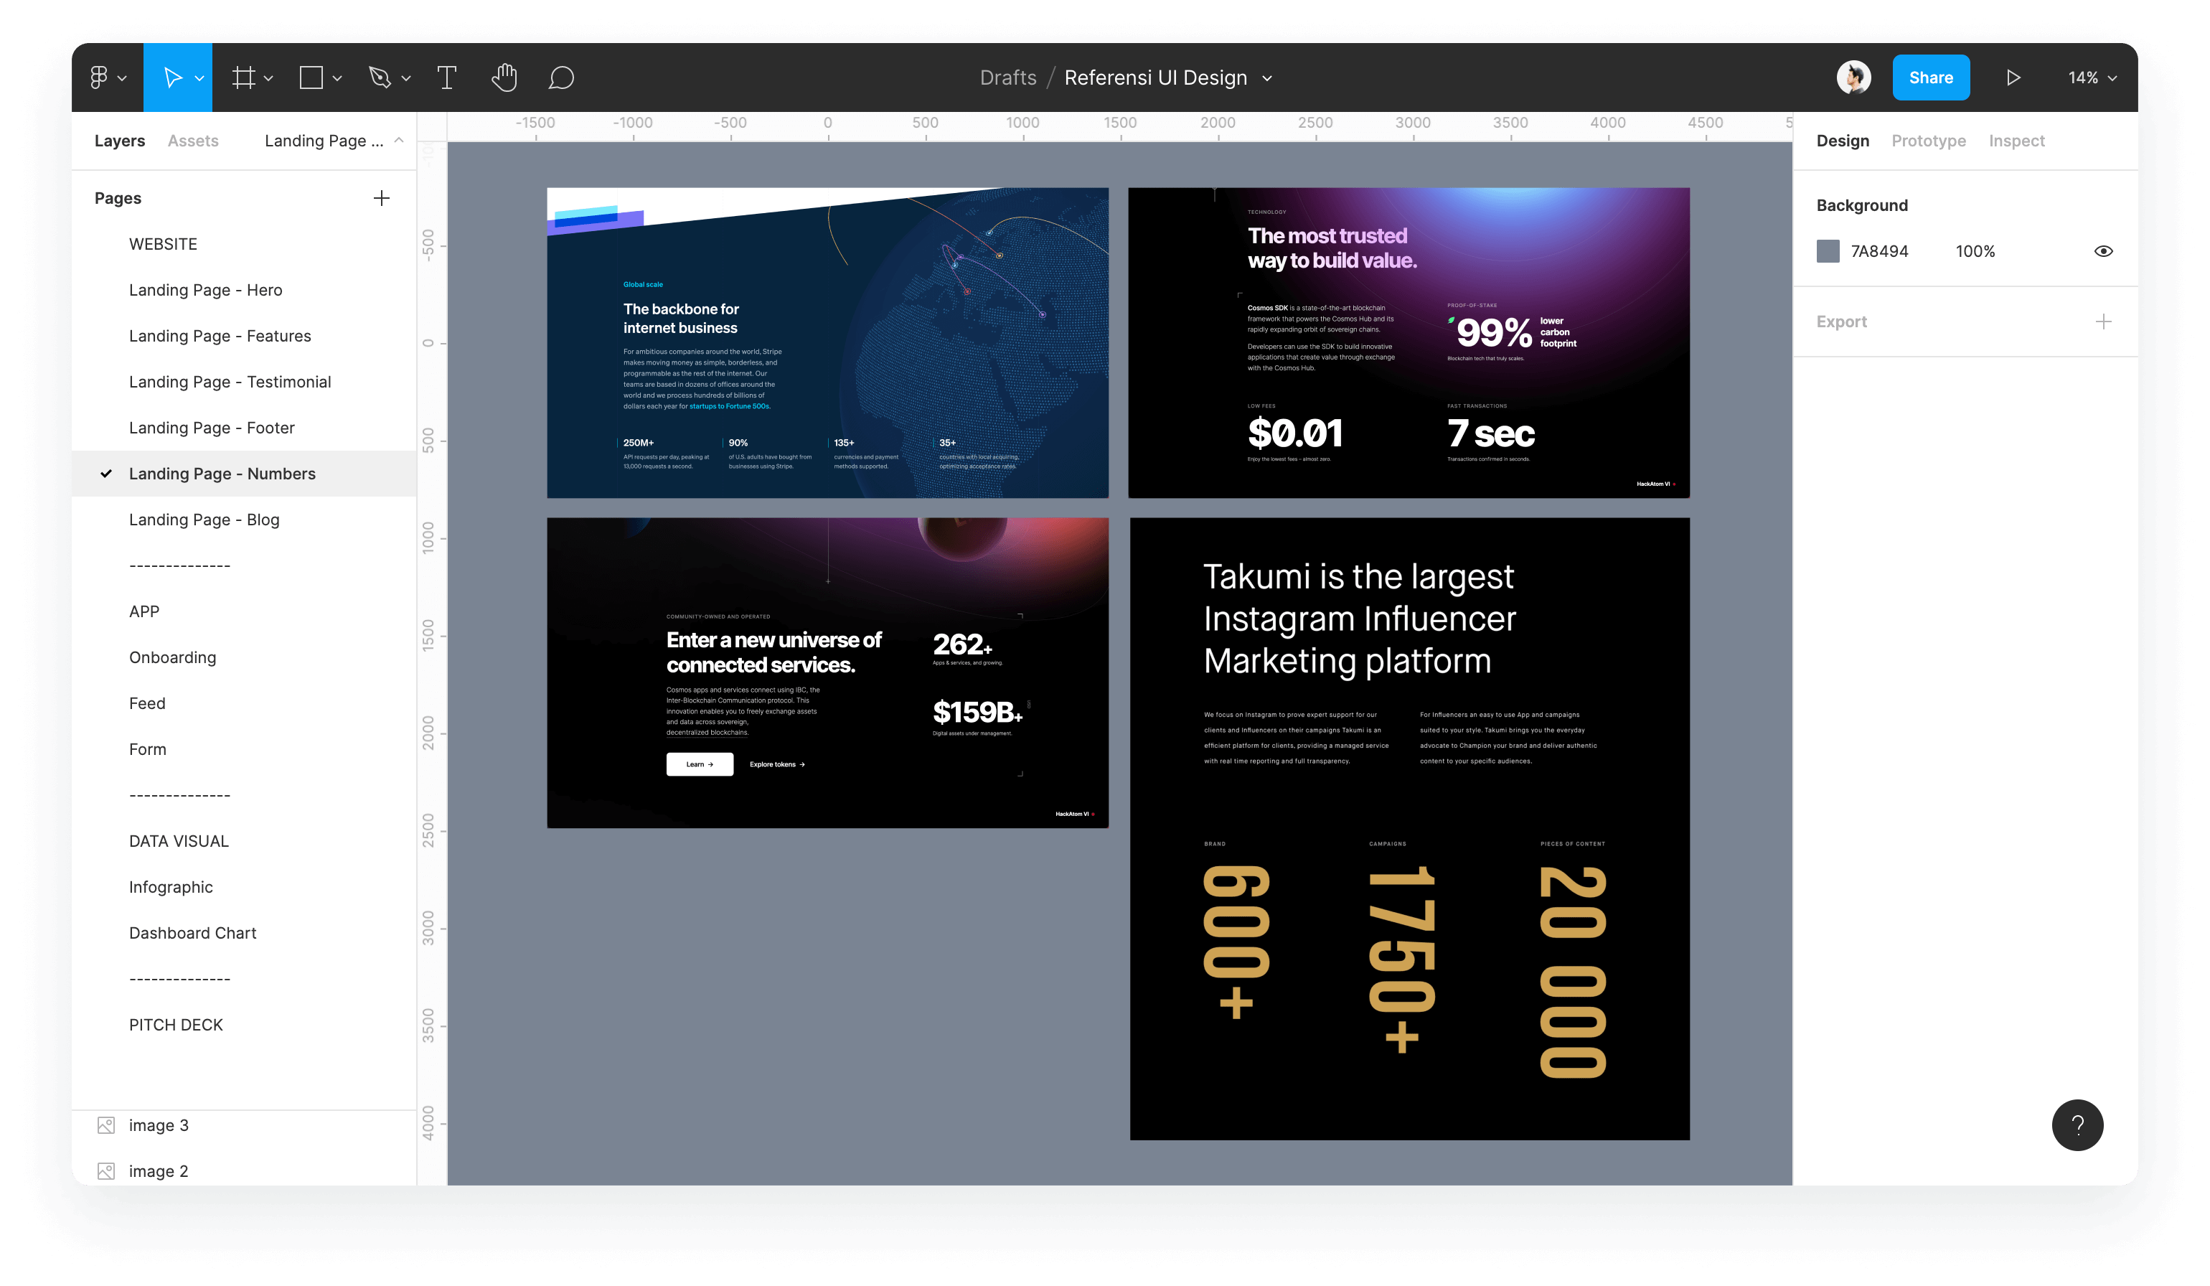The image size is (2210, 1286).
Task: Add a new page with plus icon
Action: tap(382, 198)
